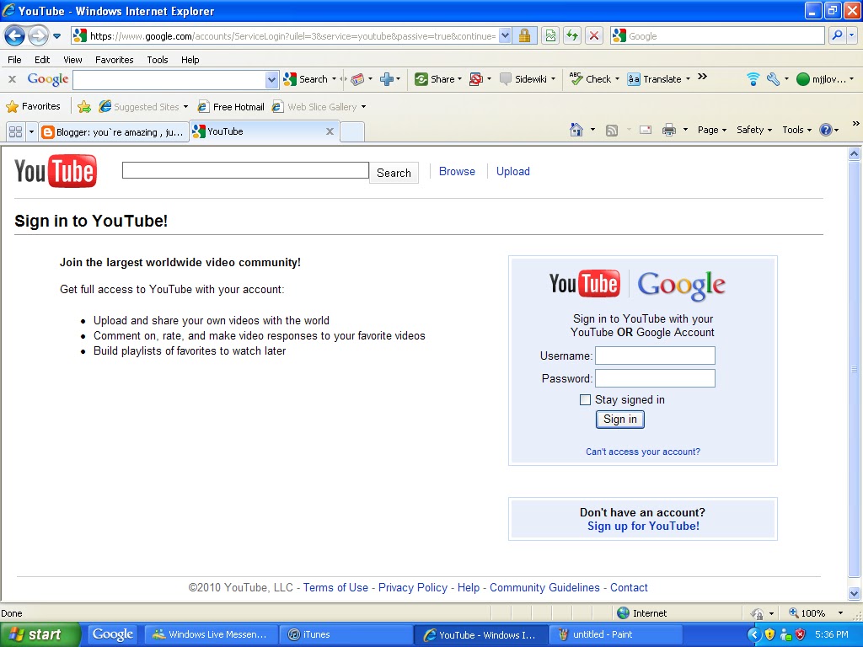
Task: Click the Google toolbar Share button
Action: pos(438,79)
